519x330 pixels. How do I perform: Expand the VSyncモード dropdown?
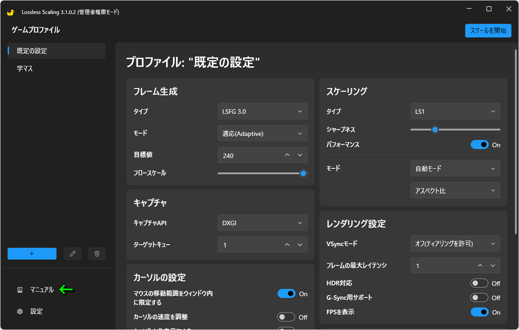click(x=455, y=244)
